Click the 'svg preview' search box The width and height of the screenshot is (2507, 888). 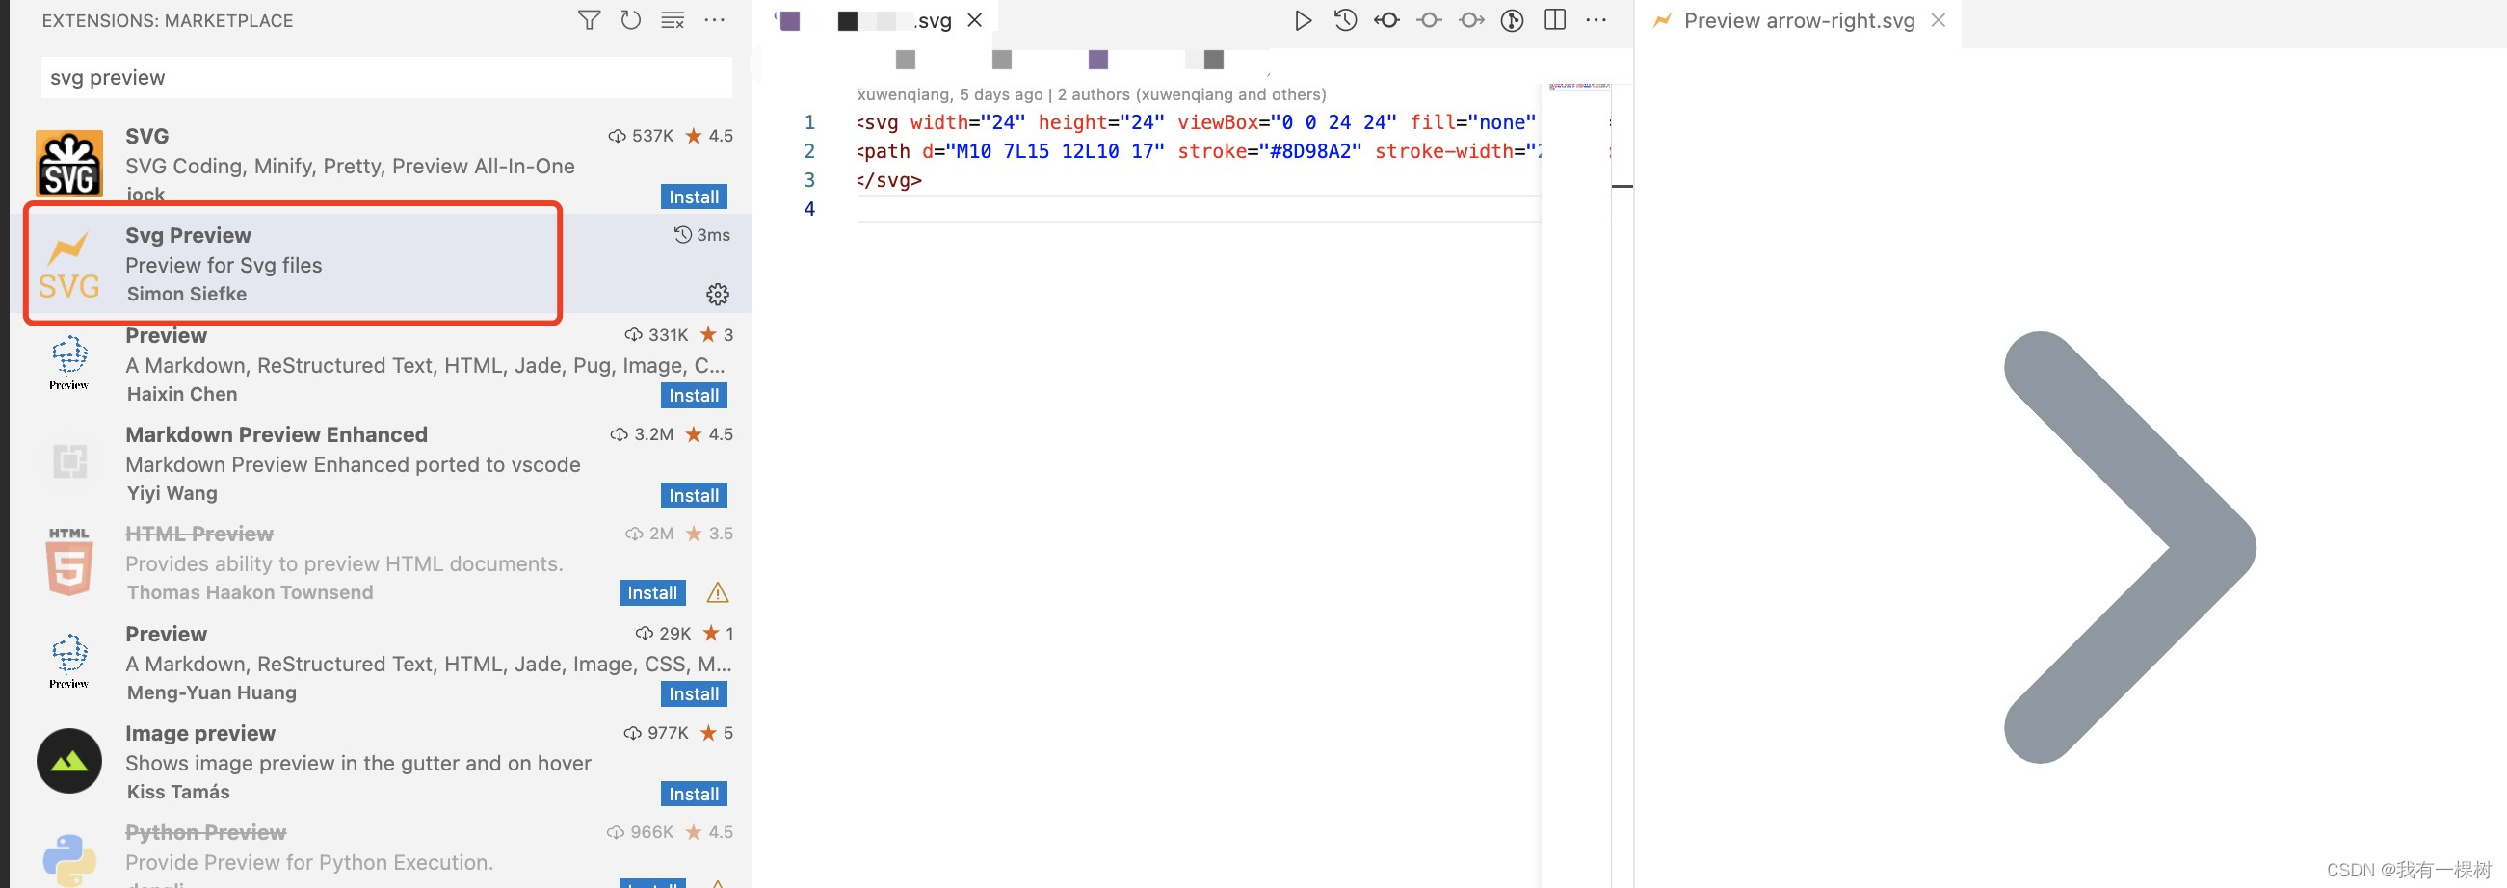pos(386,78)
